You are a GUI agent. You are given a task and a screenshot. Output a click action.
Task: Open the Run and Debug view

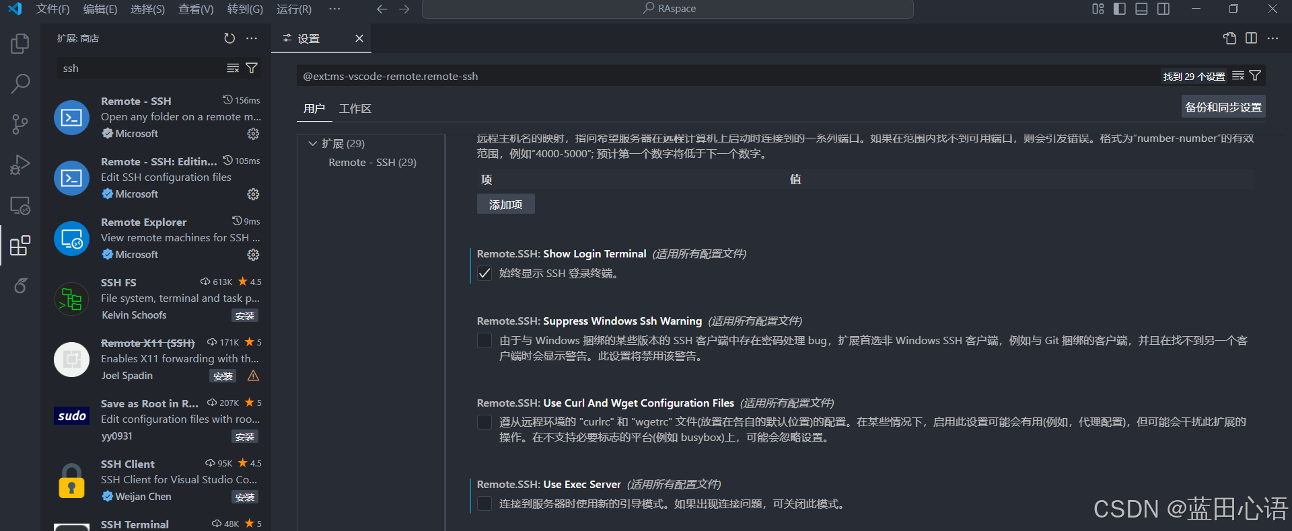pos(20,165)
